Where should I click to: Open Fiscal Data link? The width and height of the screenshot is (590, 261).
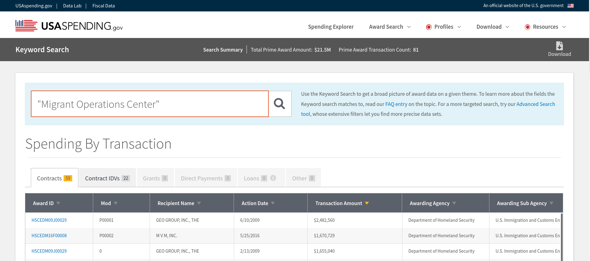[x=104, y=6]
